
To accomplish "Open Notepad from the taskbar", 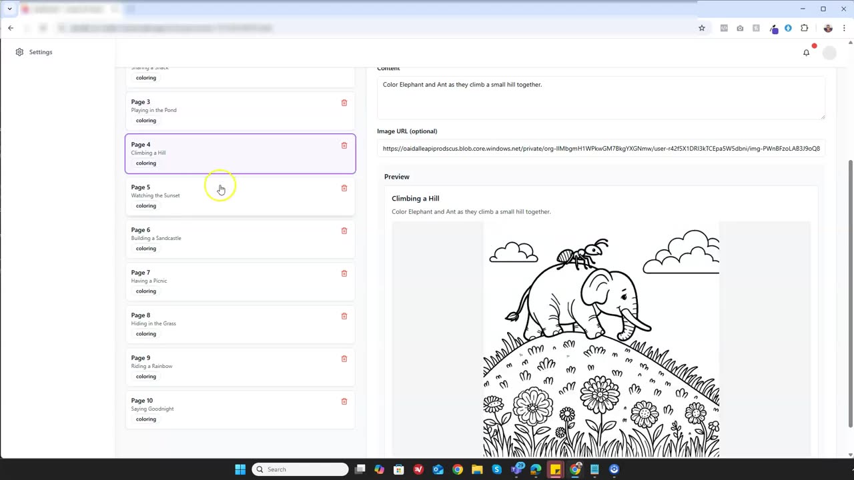I will coord(594,469).
